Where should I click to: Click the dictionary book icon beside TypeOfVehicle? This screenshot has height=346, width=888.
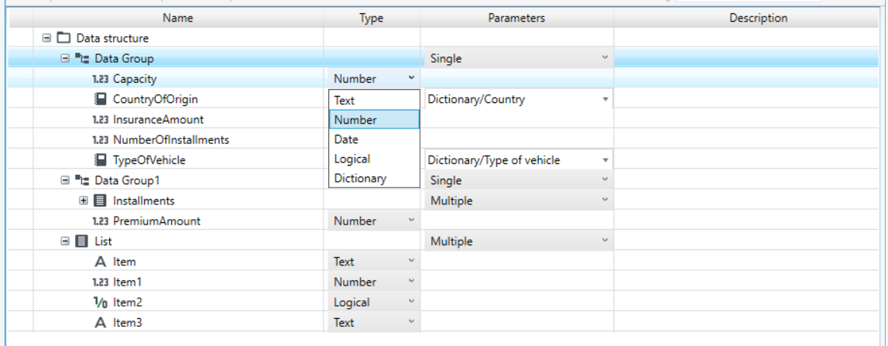click(x=100, y=160)
